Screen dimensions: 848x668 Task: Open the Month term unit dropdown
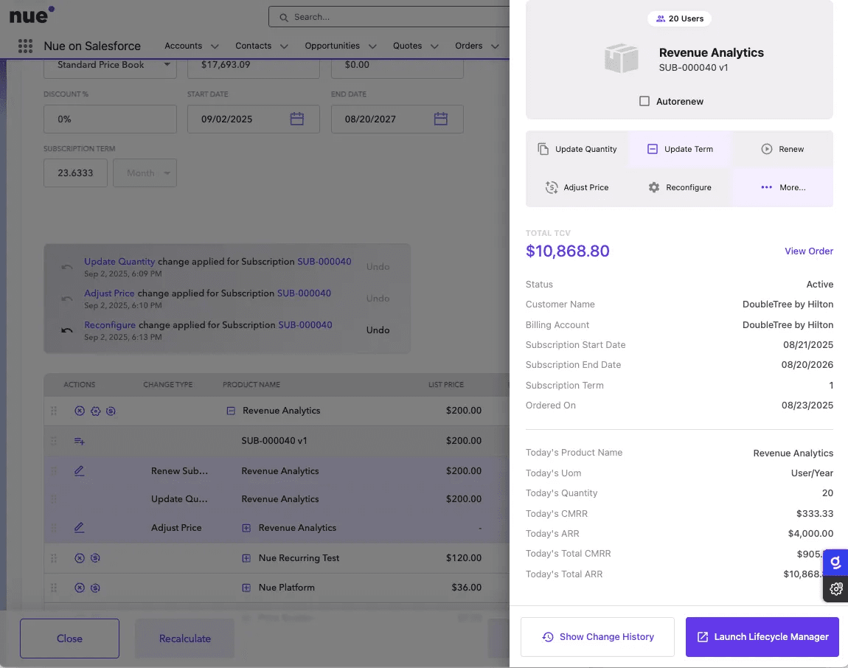(x=145, y=173)
